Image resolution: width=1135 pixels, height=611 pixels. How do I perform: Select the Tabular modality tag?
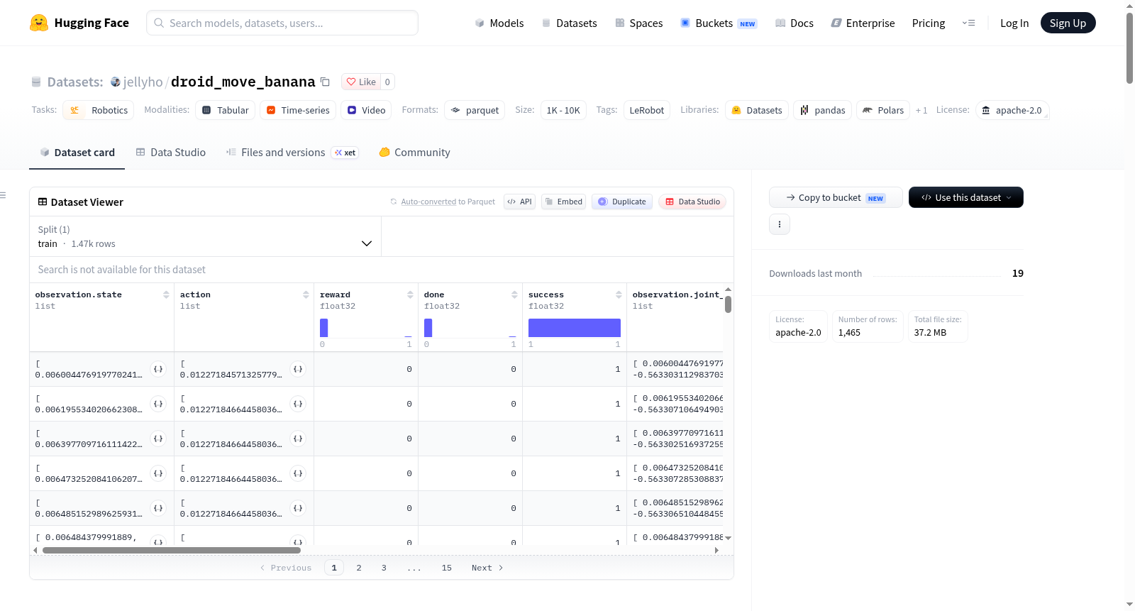coord(226,110)
